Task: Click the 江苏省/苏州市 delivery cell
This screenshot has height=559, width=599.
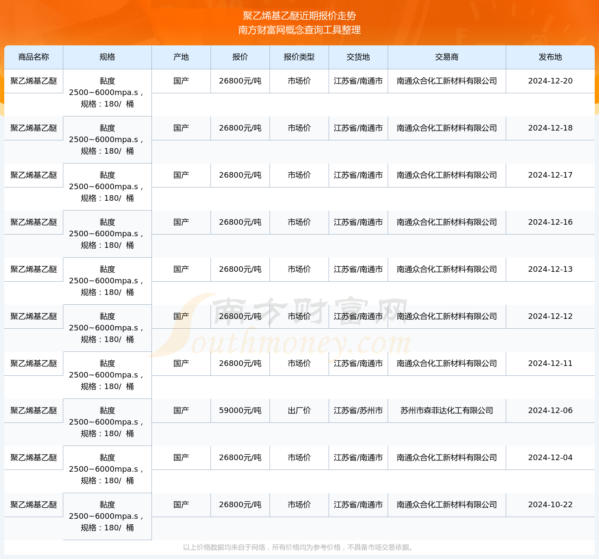Action: click(x=358, y=410)
